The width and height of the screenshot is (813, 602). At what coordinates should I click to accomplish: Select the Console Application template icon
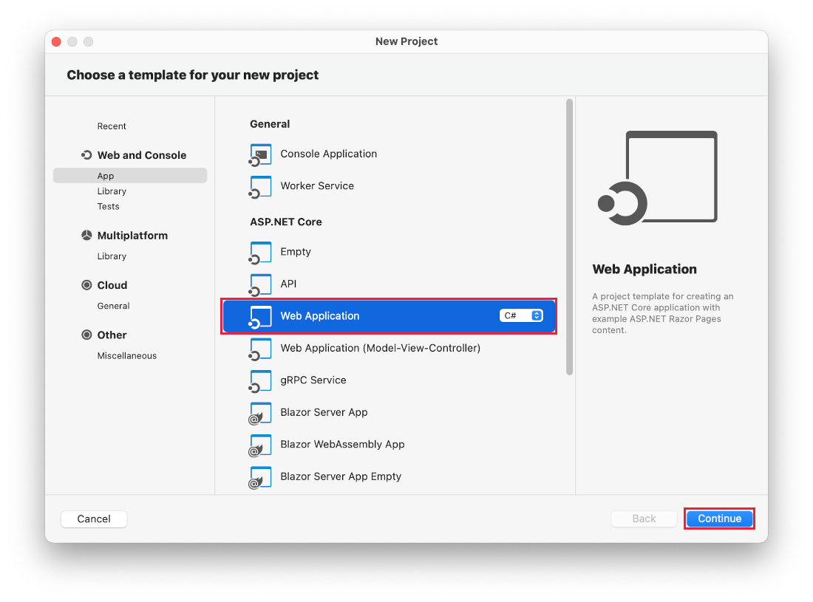[x=260, y=154]
